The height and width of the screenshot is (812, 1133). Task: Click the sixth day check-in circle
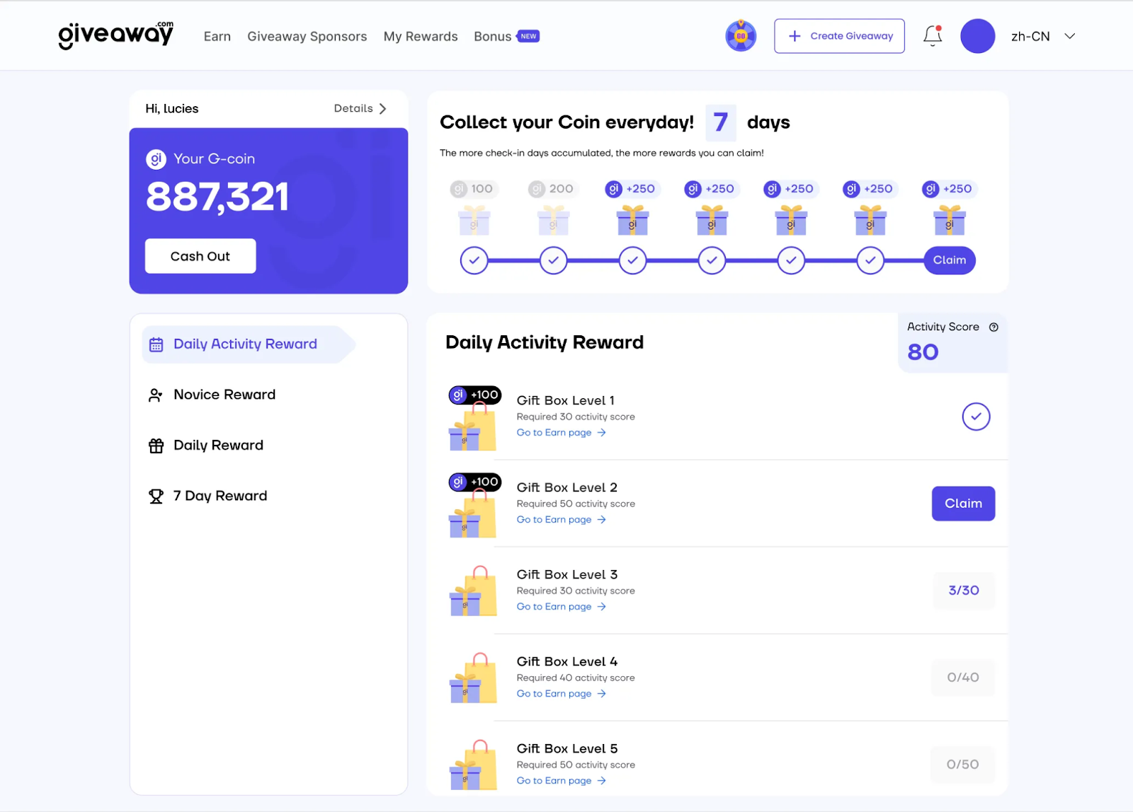[x=870, y=260]
